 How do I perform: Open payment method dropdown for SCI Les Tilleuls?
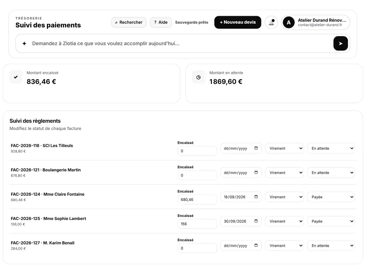(x=284, y=149)
